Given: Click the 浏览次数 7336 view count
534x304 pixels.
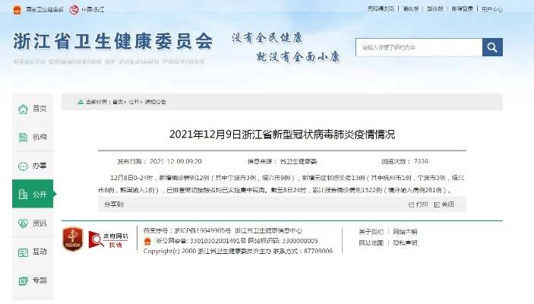Looking at the screenshot, I should point(405,161).
